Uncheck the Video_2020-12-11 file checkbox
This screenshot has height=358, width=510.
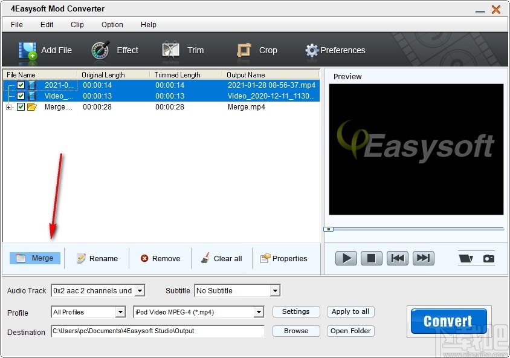21,96
